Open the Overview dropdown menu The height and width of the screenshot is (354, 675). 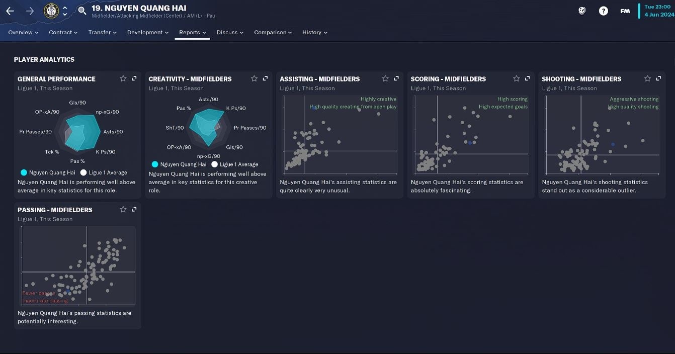[23, 32]
